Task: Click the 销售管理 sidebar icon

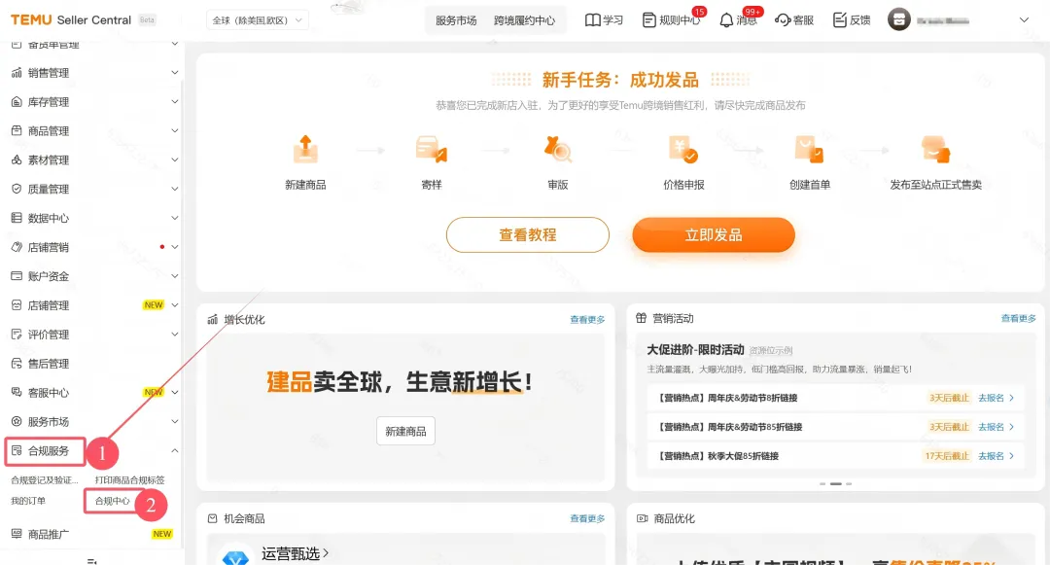Action: coord(17,72)
